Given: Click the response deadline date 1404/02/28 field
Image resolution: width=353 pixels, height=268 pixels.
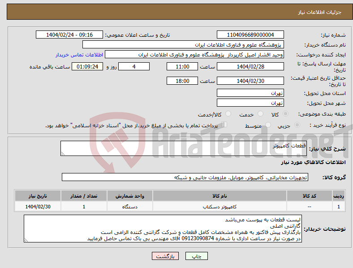Looking at the screenshot, I should click(250, 66).
